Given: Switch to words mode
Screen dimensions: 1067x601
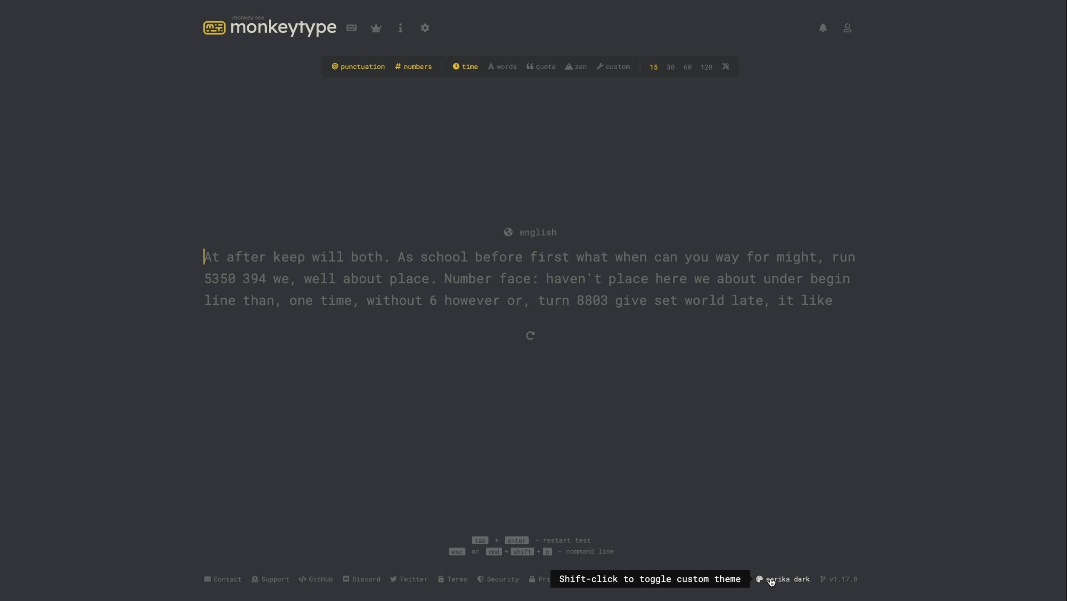Looking at the screenshot, I should coord(502,67).
